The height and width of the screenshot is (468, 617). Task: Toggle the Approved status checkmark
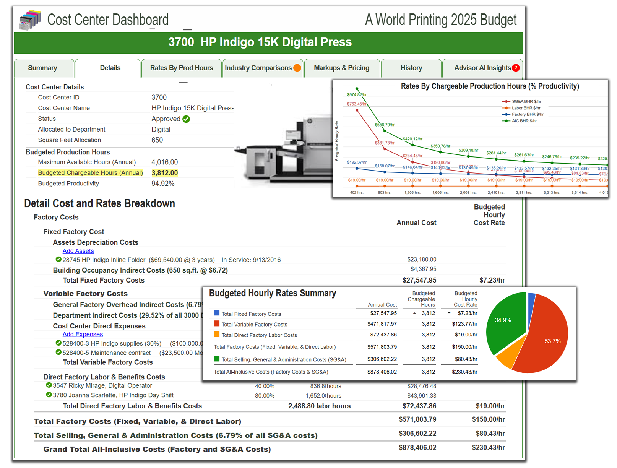tap(186, 119)
